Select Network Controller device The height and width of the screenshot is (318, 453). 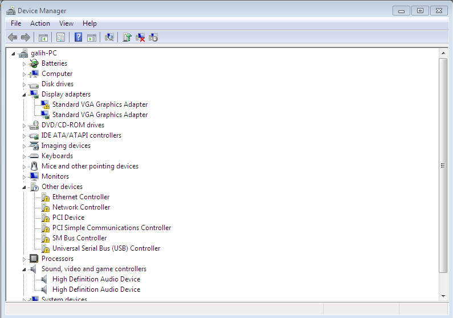[x=81, y=207]
